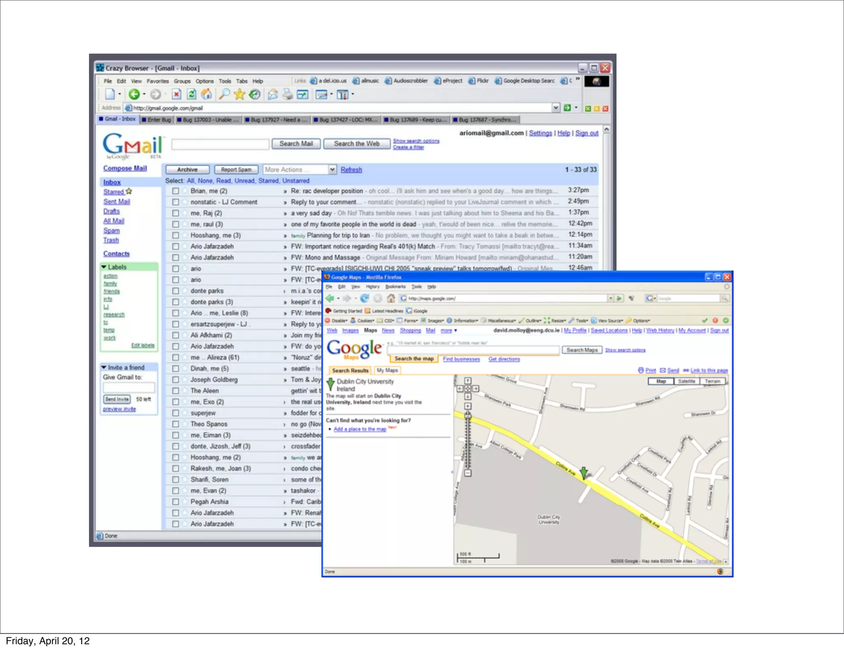844x650 pixels.
Task: Open the Crazy Browser address bar dropdown arrow
Action: pyautogui.click(x=556, y=108)
